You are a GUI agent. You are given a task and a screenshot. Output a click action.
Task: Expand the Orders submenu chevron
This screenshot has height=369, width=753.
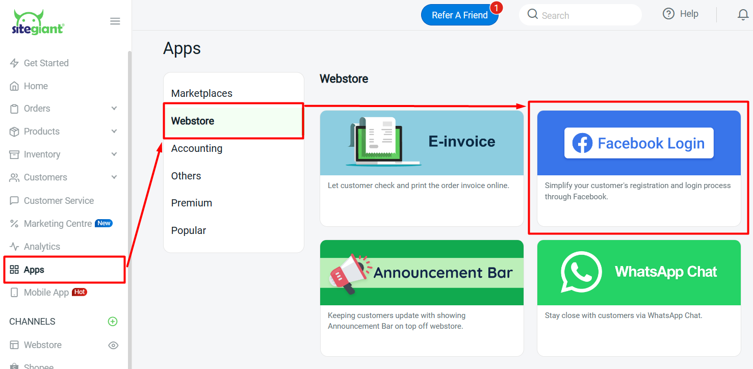[x=114, y=109]
